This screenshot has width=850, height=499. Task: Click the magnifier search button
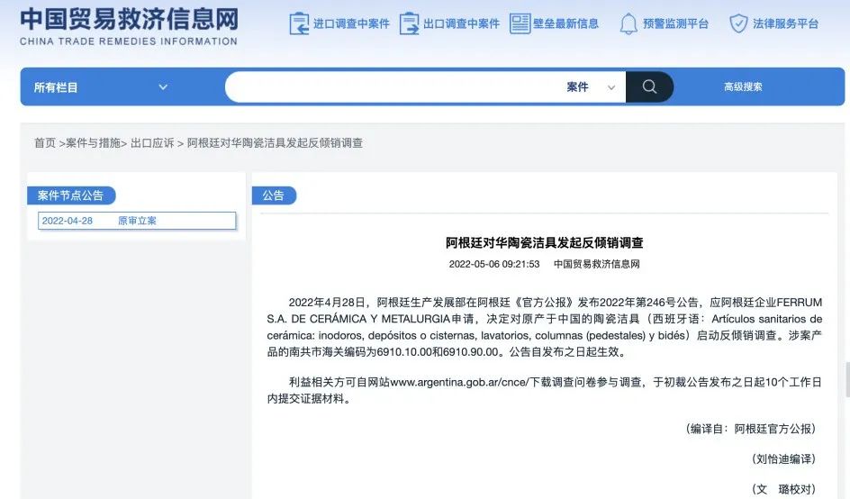[649, 86]
